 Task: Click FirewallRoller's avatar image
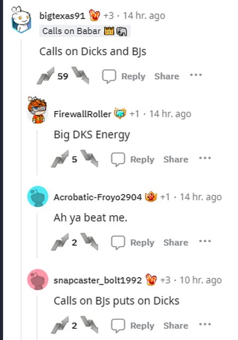37,110
